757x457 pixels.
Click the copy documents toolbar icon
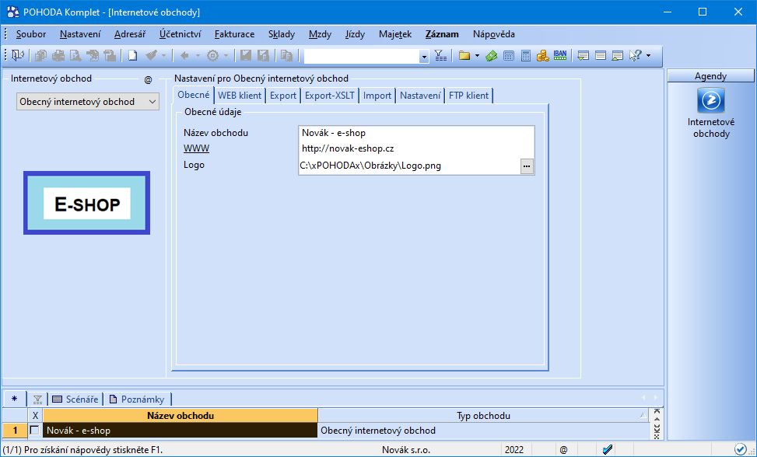[41, 56]
